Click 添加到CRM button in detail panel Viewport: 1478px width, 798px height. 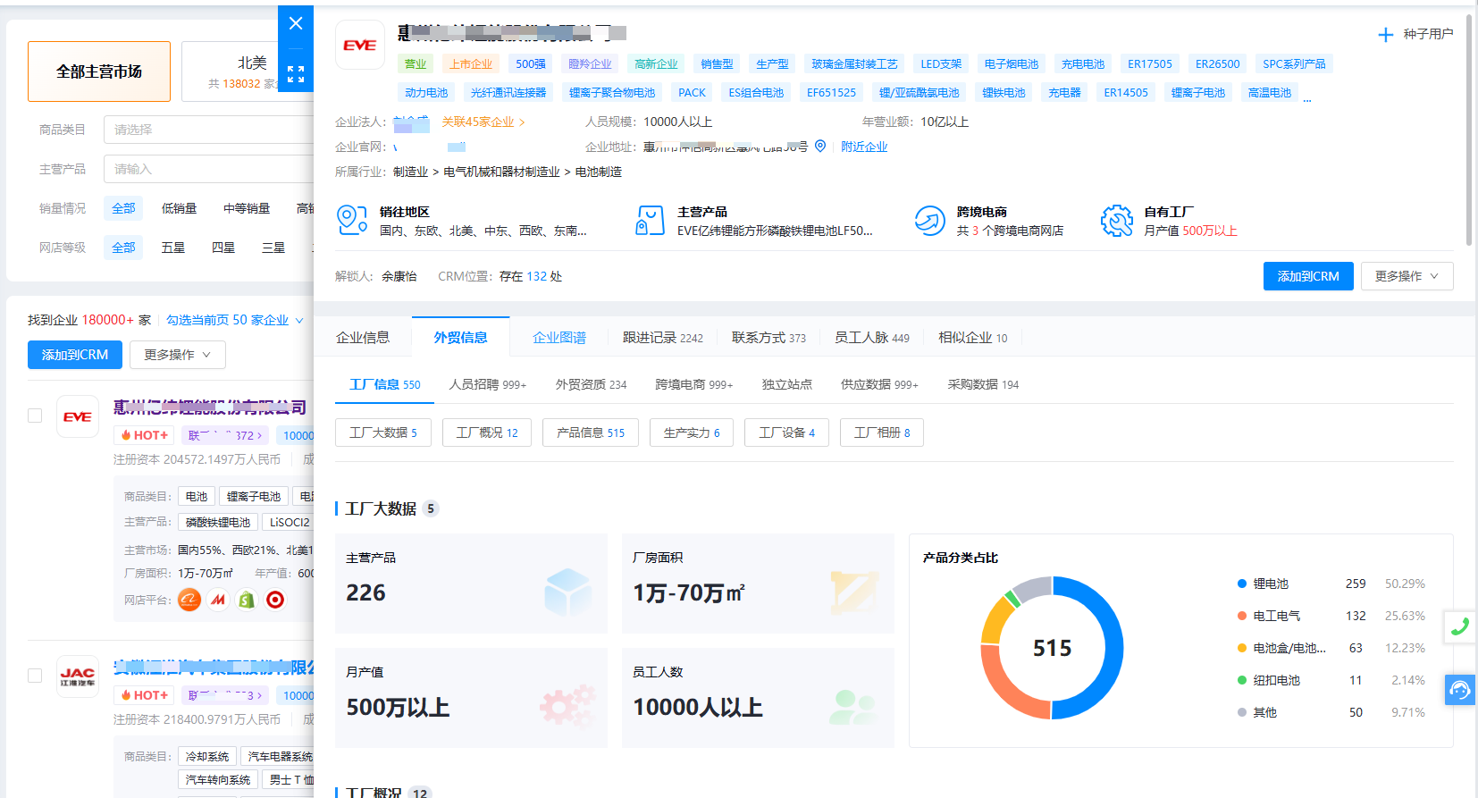1308,276
